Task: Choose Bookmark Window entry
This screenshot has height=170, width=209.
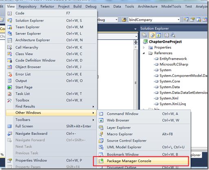Action: coord(144,155)
